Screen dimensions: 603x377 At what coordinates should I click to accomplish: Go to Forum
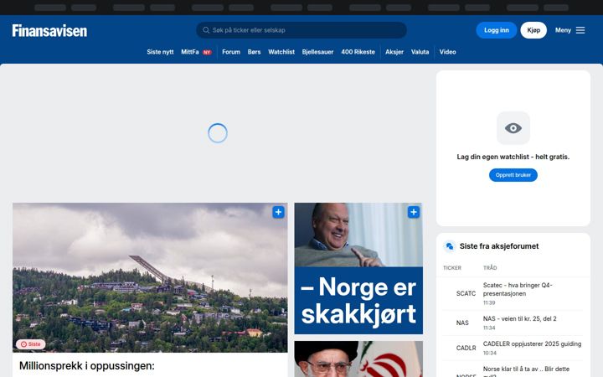231,52
